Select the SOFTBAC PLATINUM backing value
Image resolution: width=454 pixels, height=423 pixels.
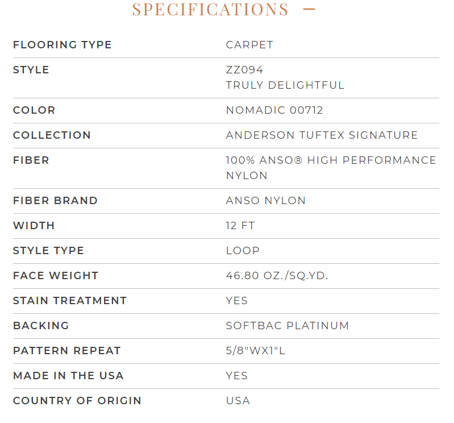pos(288,326)
